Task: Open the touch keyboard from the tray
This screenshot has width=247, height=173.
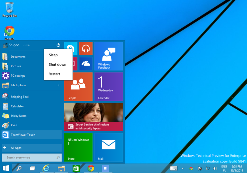Action: click(174, 168)
